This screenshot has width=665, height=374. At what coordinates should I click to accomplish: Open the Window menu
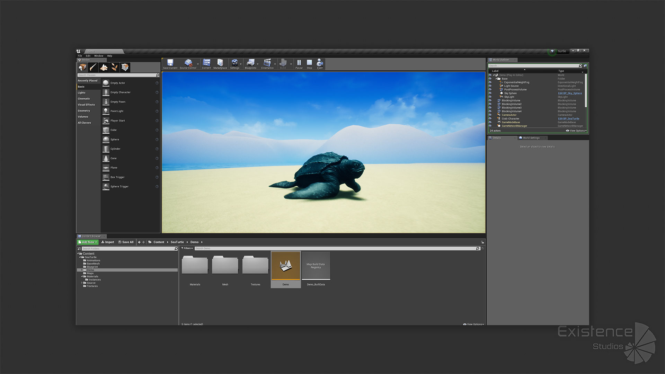point(98,56)
